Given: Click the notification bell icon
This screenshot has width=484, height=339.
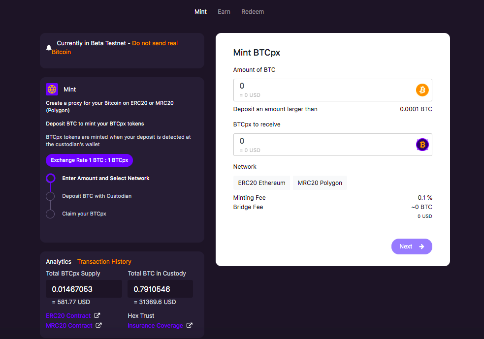Looking at the screenshot, I should 49,48.
